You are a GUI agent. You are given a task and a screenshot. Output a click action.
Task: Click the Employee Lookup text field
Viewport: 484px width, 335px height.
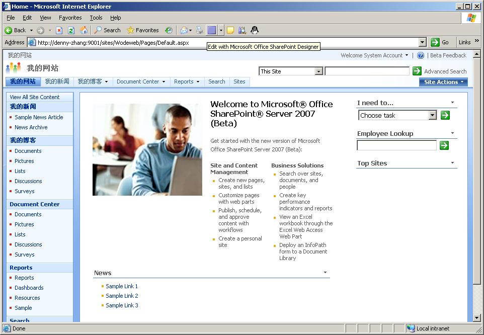[396, 145]
